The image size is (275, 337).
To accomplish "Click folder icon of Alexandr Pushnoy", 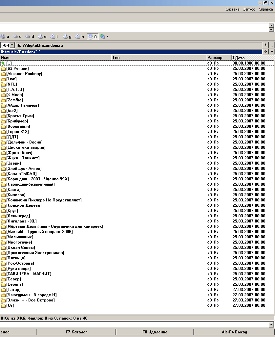I will [x=3, y=74].
